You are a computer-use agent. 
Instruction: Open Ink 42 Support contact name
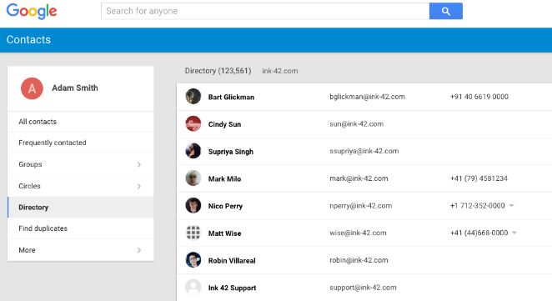click(x=232, y=288)
